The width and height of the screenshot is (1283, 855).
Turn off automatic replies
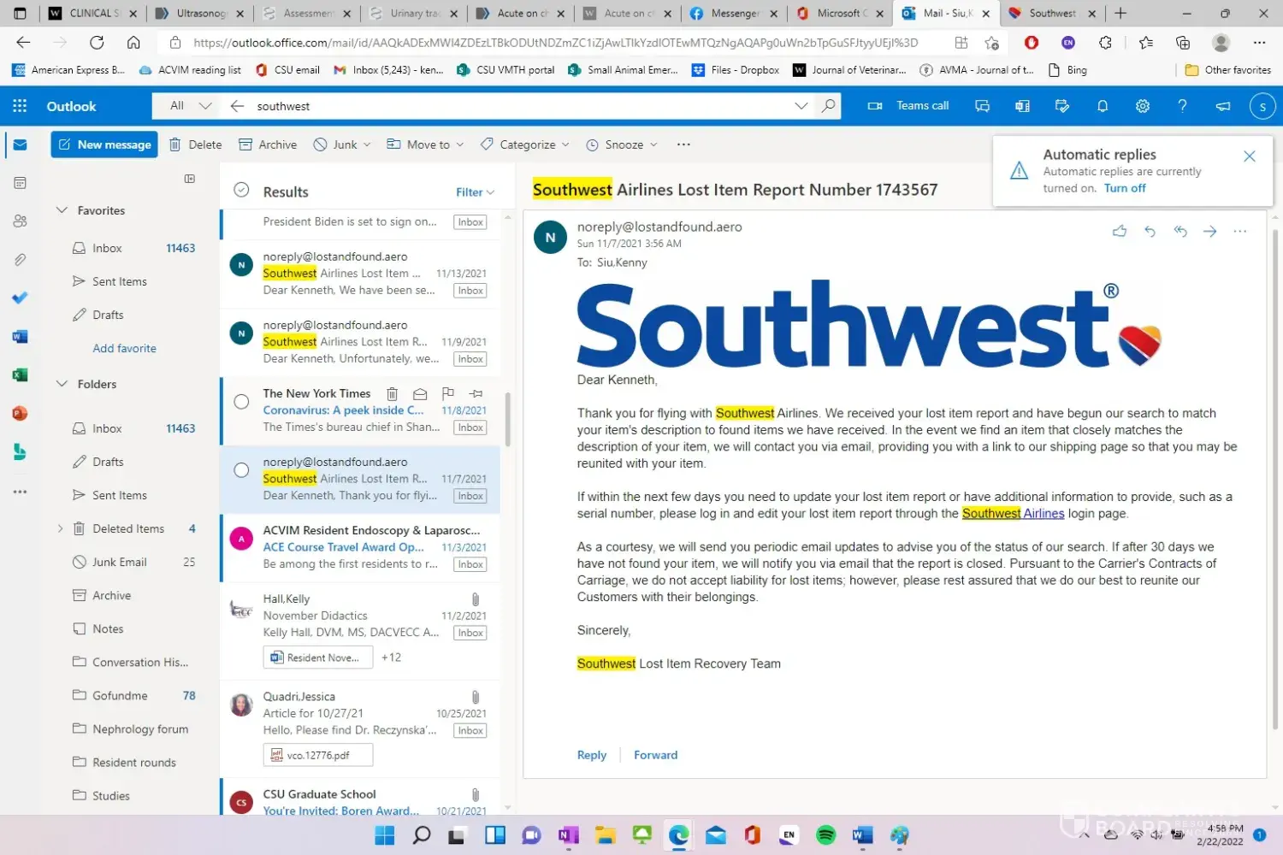click(x=1125, y=188)
